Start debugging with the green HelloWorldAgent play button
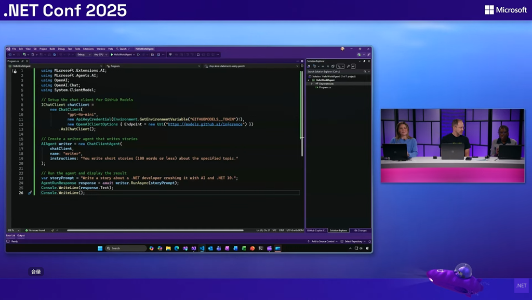 112,55
